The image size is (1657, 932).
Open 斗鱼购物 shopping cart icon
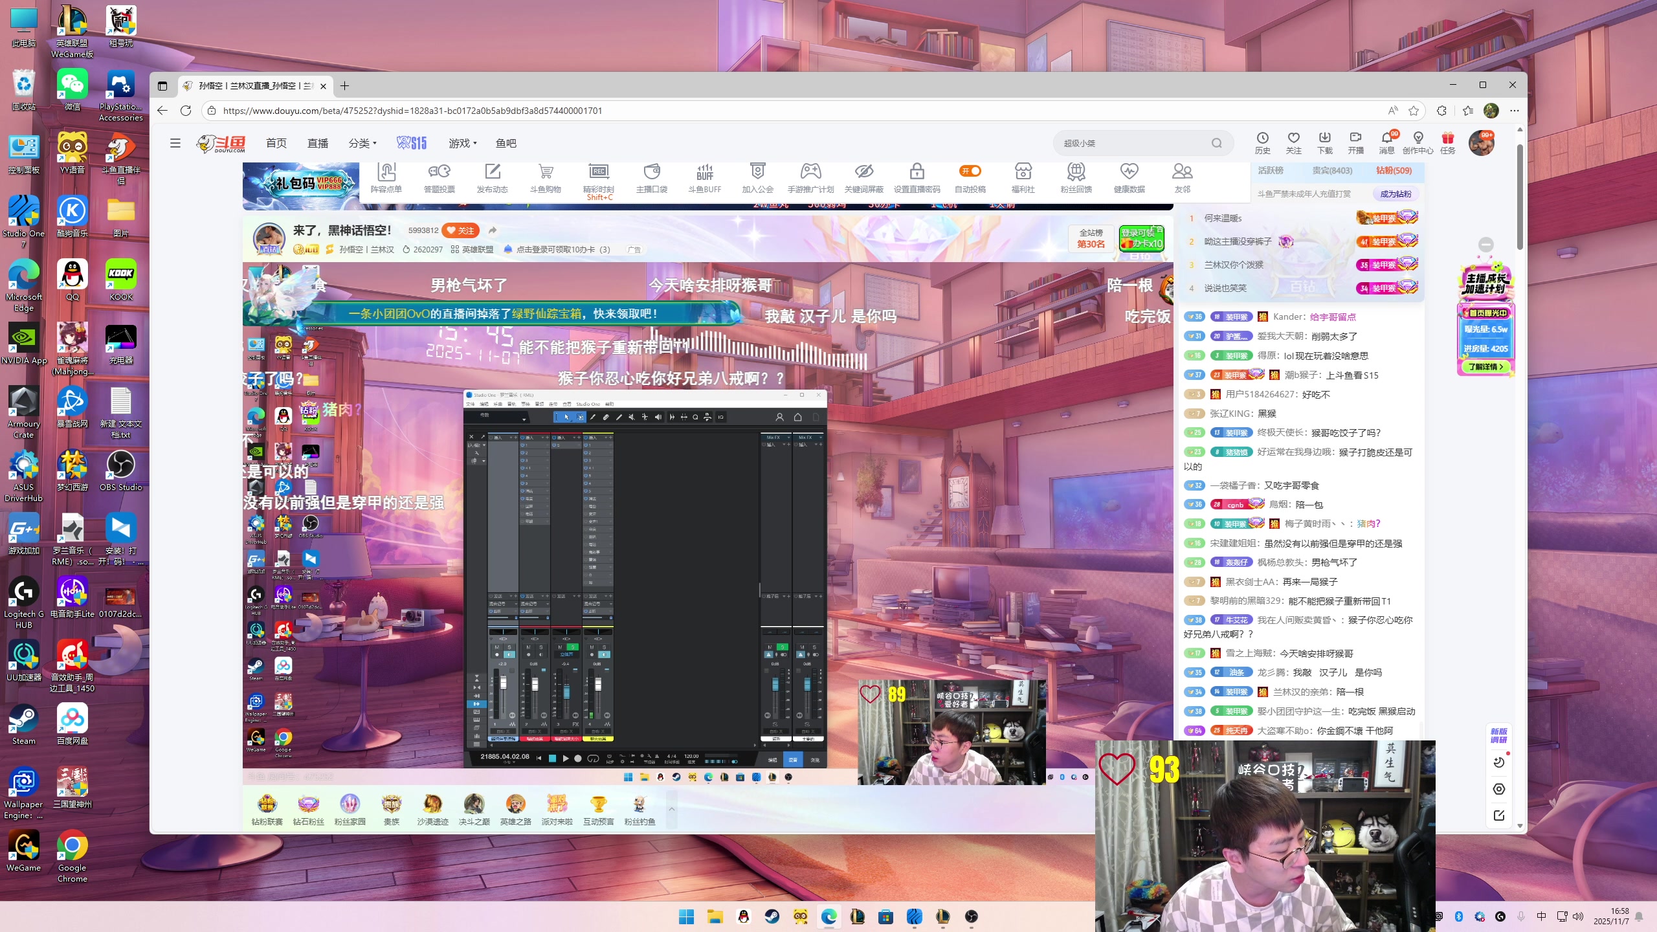tap(546, 172)
